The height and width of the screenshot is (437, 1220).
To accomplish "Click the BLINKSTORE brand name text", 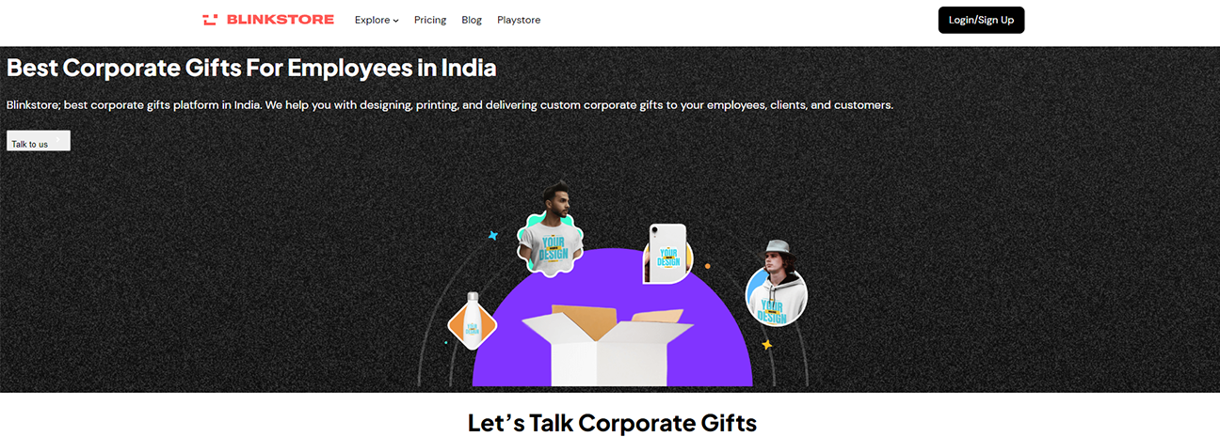I will tap(280, 20).
